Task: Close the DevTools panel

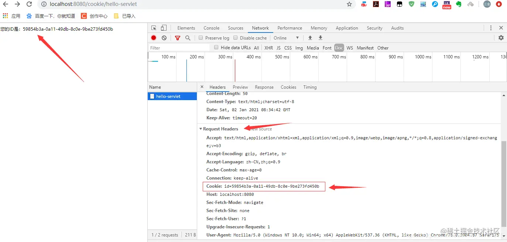Action: click(501, 28)
